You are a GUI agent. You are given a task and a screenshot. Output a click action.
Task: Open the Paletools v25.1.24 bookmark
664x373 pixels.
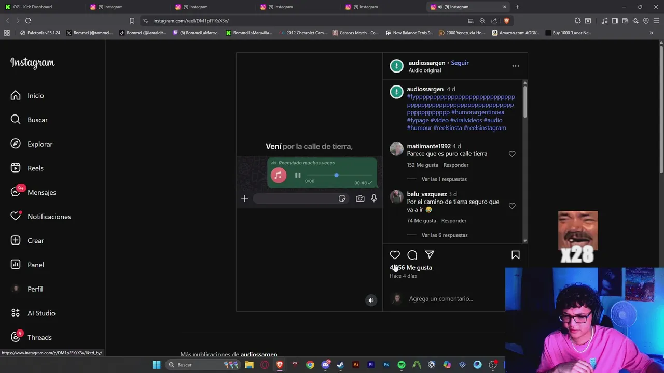pyautogui.click(x=40, y=33)
